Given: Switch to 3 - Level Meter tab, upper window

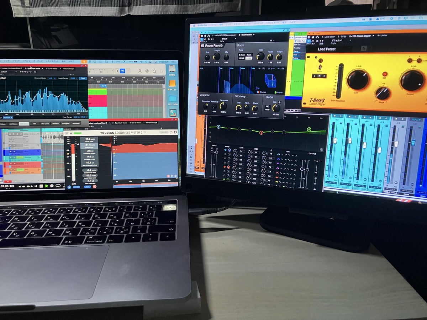Looking at the screenshot, I should tap(52, 69).
